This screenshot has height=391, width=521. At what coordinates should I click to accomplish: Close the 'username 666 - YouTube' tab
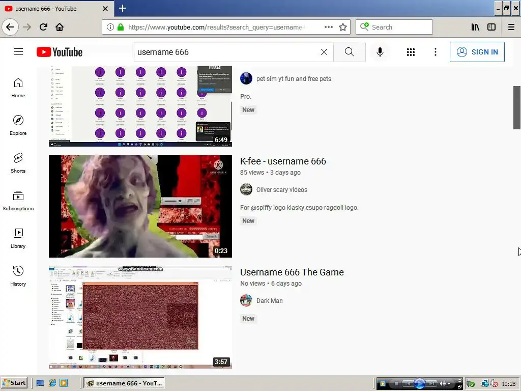click(105, 9)
